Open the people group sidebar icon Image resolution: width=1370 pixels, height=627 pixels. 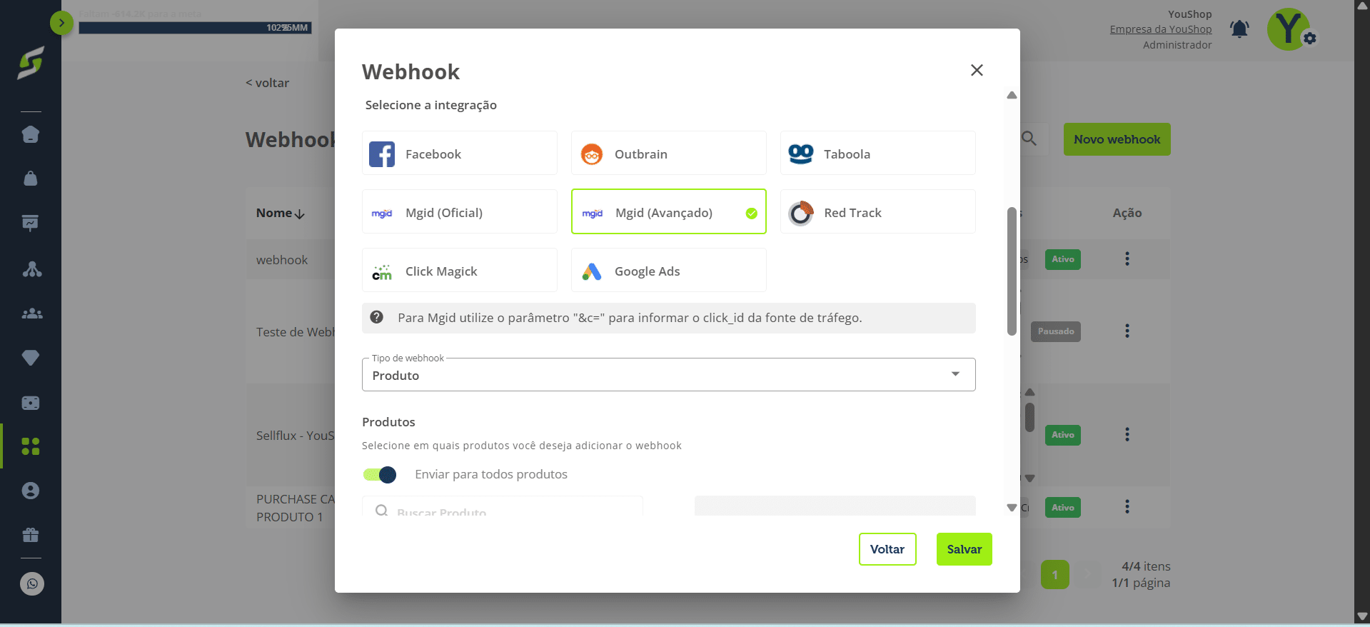(x=32, y=313)
